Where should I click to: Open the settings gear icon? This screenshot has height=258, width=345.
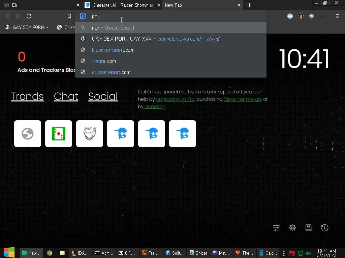(292, 228)
